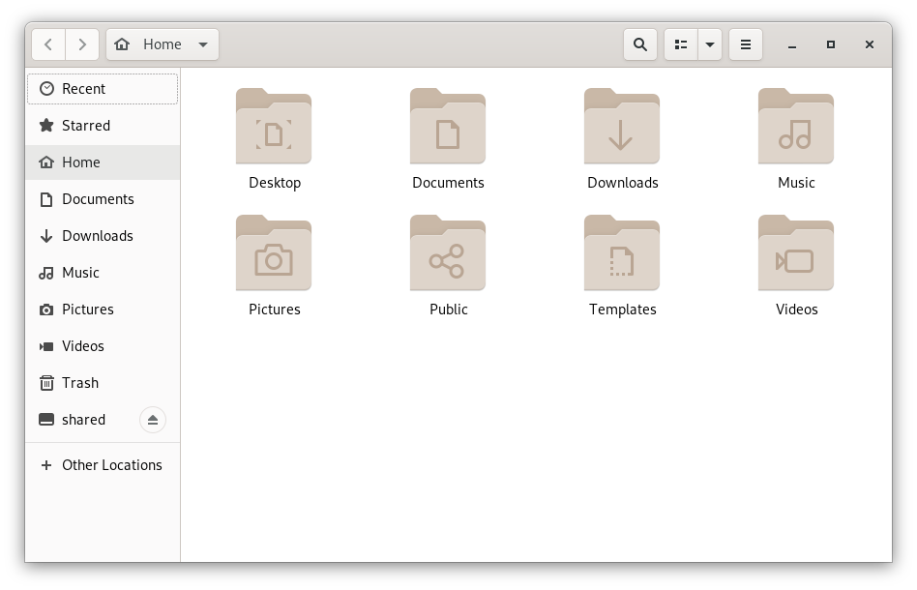This screenshot has width=917, height=590.
Task: Toggle list view mode
Action: 680,44
